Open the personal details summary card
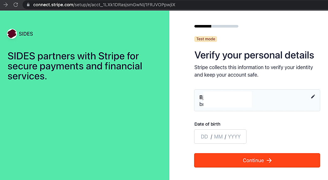This screenshot has width=328, height=180. [257, 100]
